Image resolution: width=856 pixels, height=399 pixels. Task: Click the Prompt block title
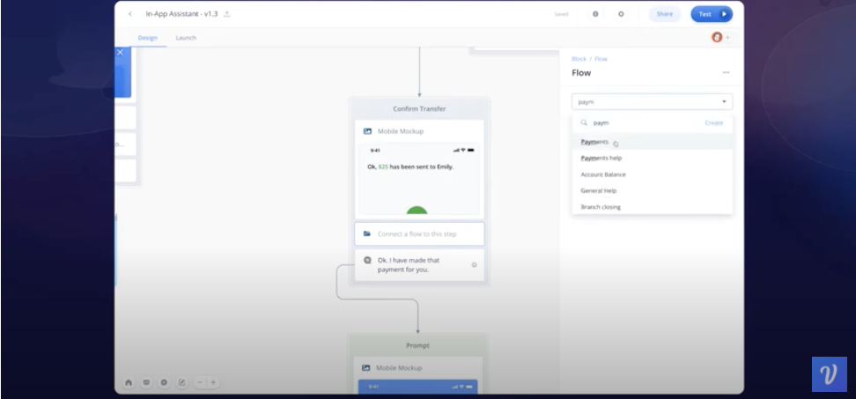(x=417, y=345)
